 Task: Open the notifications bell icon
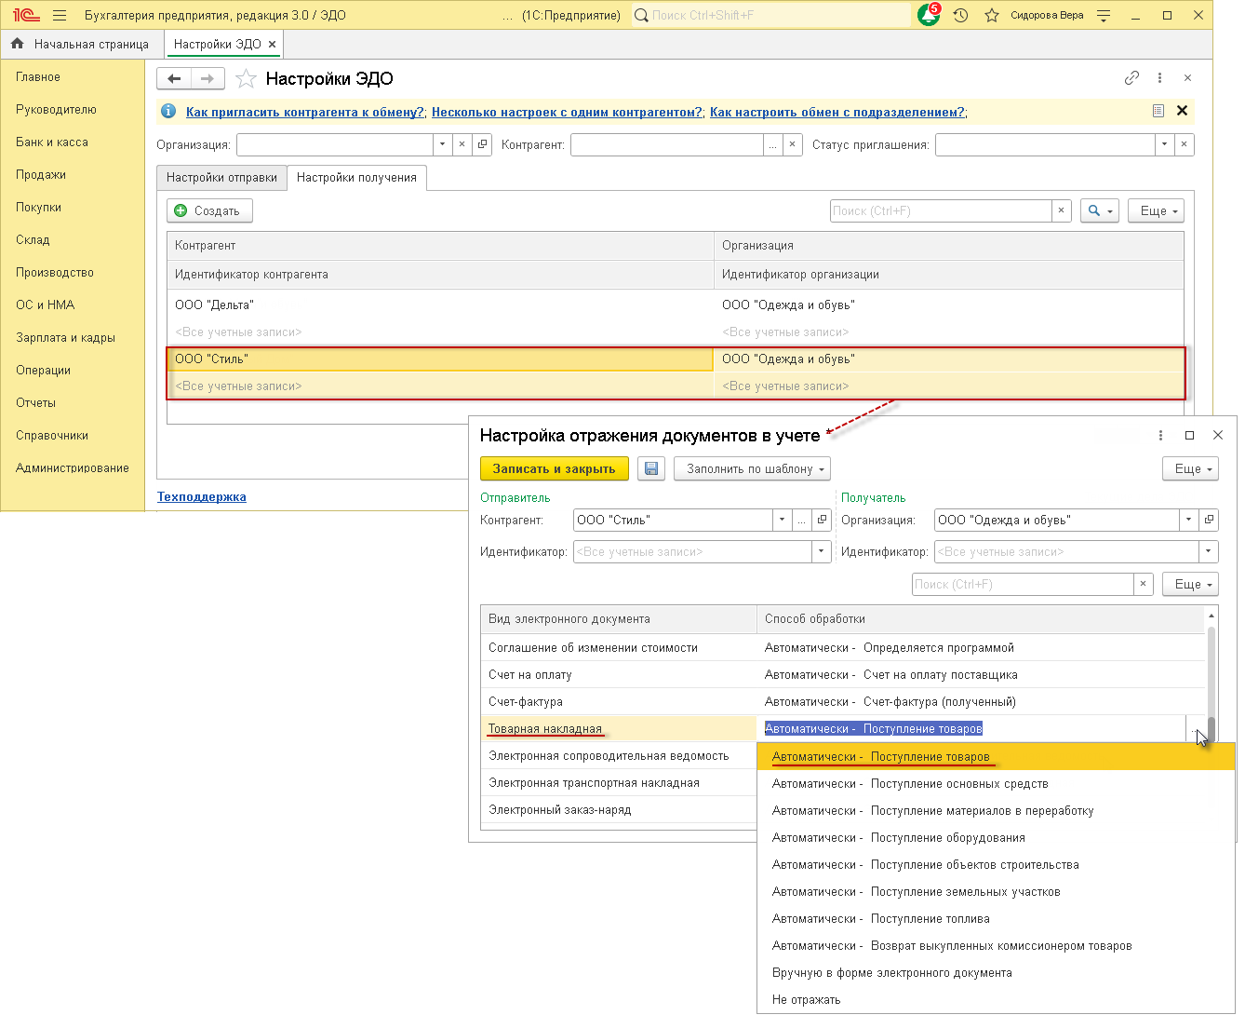coord(928,15)
